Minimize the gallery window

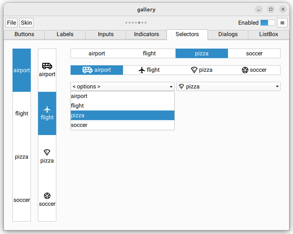[259, 10]
